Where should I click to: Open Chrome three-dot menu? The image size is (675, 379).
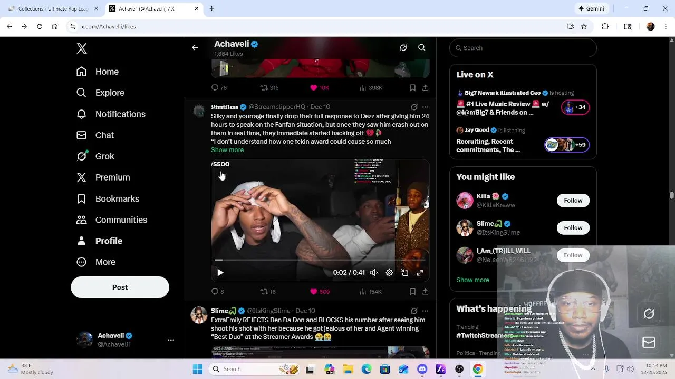666,26
